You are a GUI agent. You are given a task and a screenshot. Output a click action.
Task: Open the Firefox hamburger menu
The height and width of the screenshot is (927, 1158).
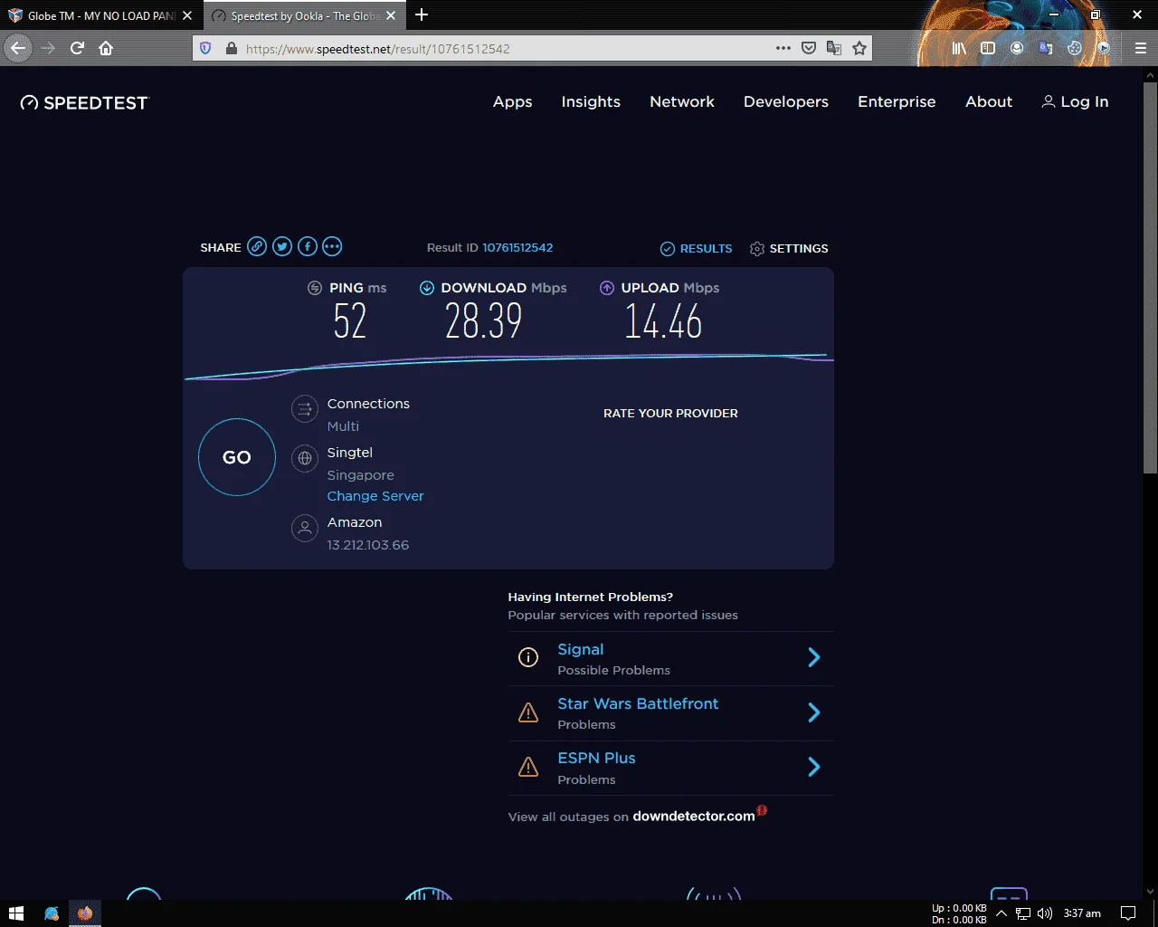pyautogui.click(x=1141, y=48)
